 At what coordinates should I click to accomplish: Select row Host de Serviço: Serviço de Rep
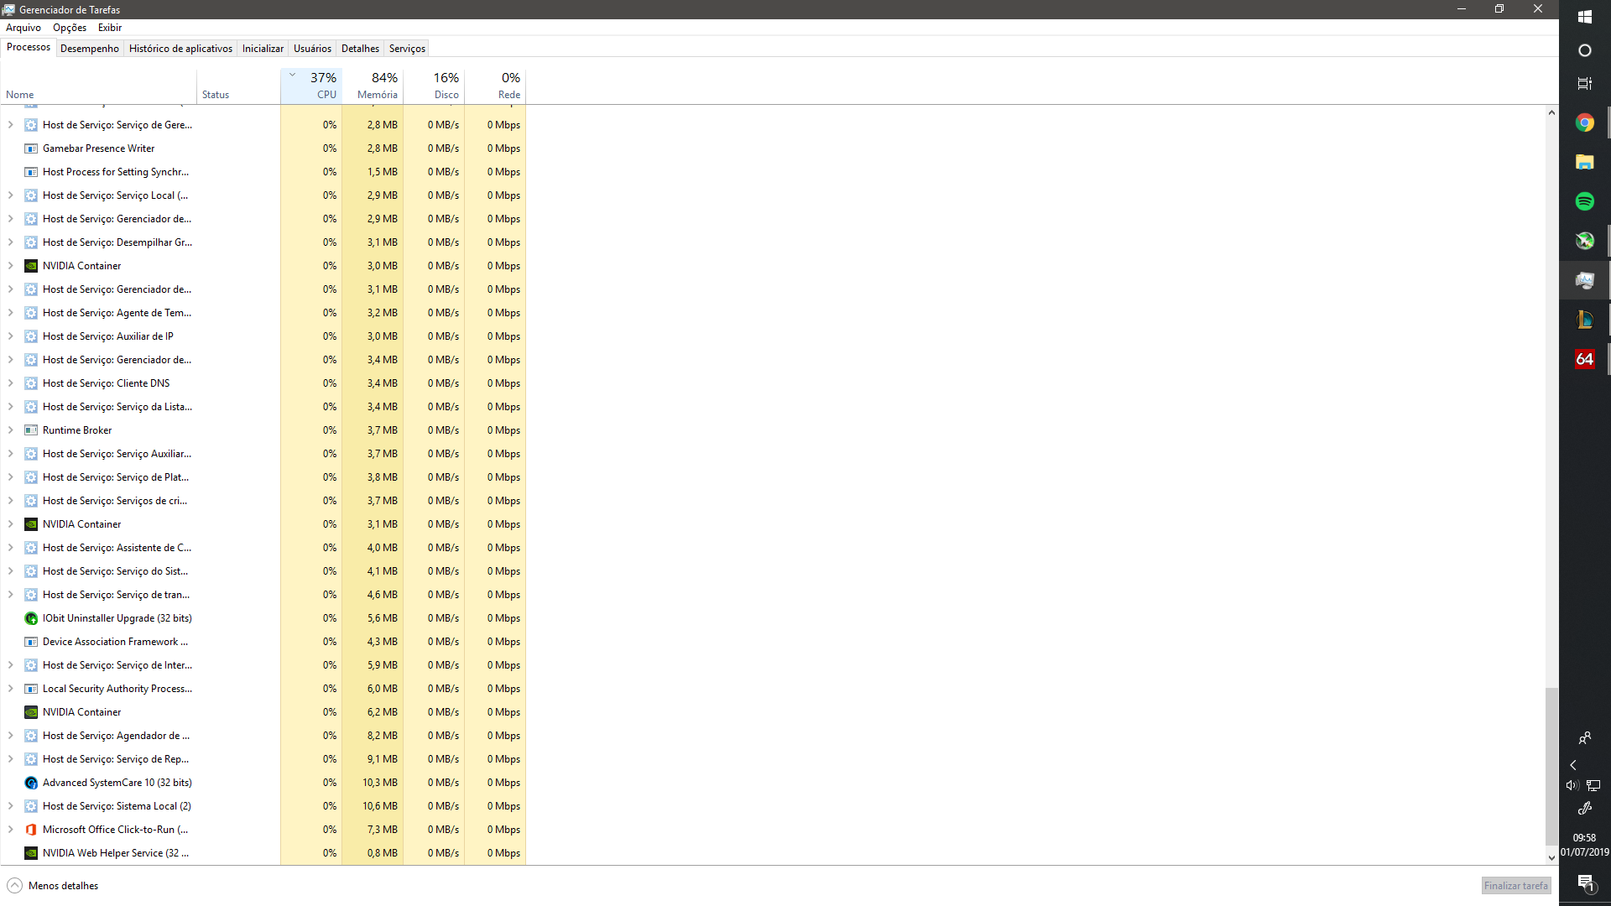263,759
